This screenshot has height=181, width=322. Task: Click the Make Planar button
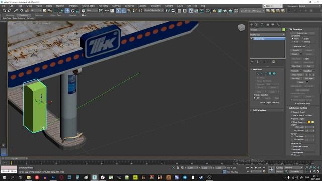[x=297, y=75]
